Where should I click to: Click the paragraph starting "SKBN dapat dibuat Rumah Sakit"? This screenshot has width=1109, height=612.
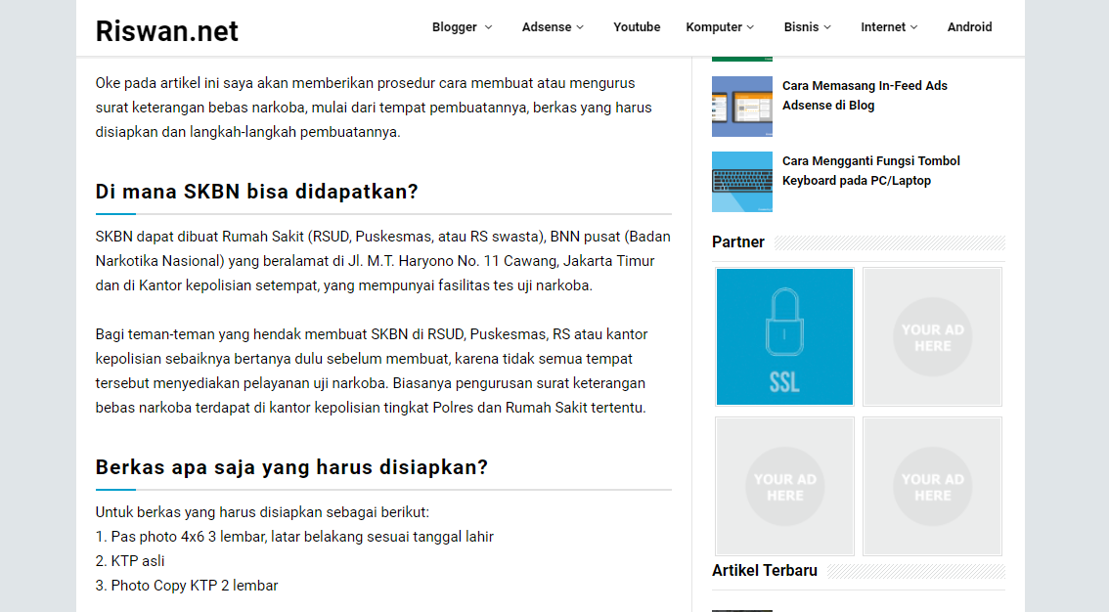pyautogui.click(x=382, y=261)
